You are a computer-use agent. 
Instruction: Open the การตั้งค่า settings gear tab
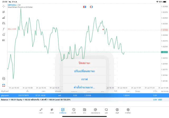pos(128,111)
